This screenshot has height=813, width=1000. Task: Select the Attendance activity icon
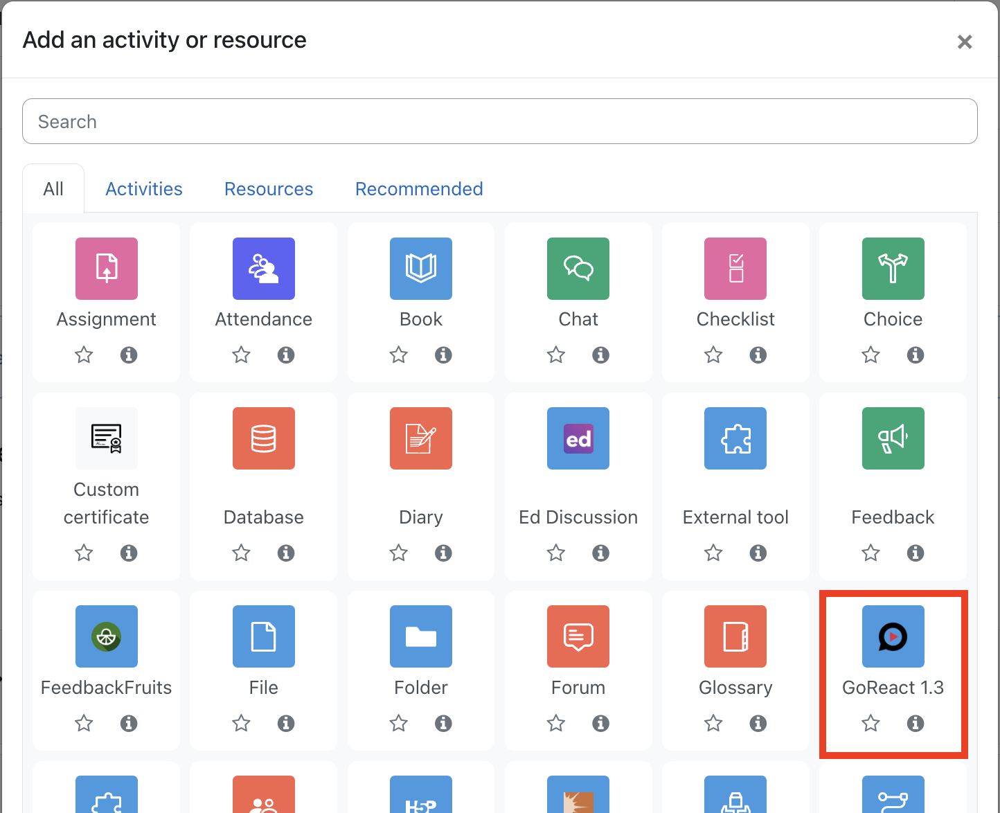tap(263, 269)
